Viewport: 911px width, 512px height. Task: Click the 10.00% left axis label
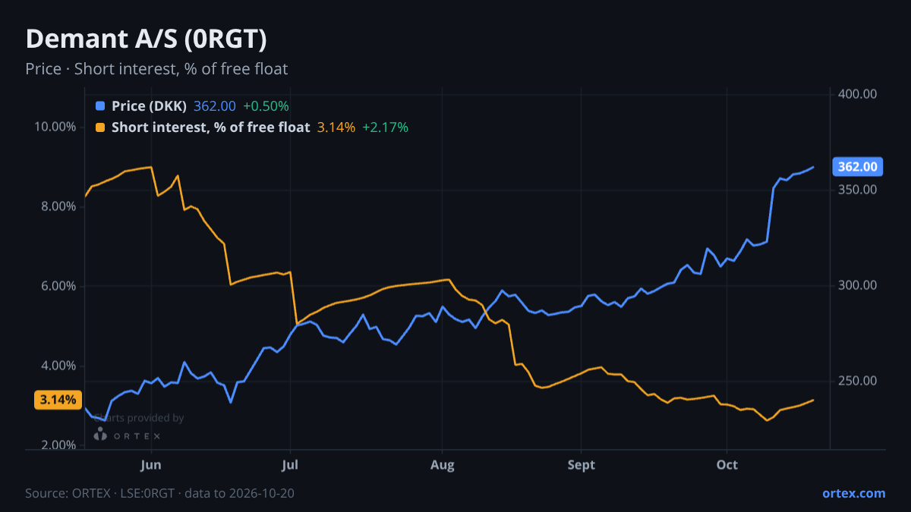click(x=55, y=127)
